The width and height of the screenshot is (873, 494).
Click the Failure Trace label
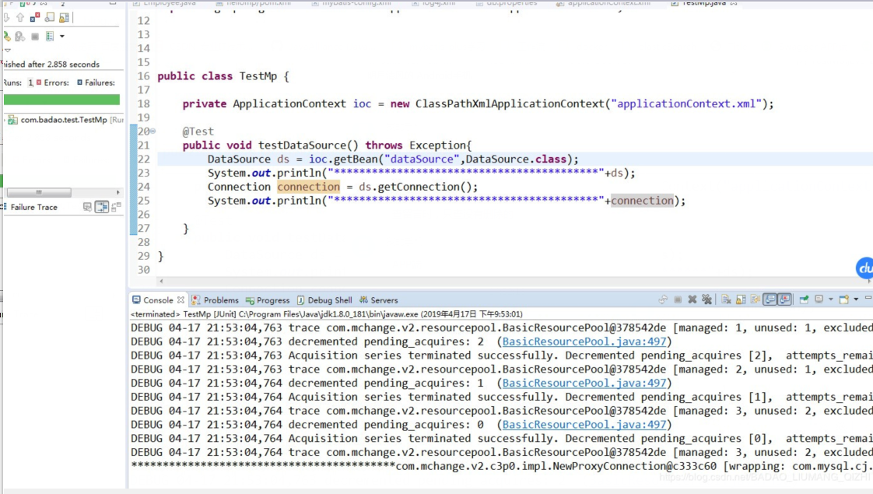coord(34,207)
